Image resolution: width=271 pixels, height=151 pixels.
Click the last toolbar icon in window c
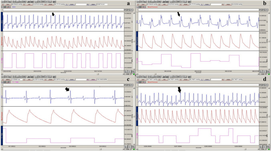click(x=54, y=76)
